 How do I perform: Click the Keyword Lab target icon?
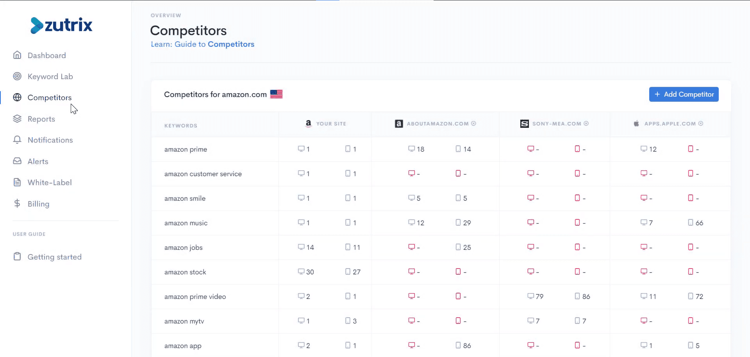coord(17,76)
